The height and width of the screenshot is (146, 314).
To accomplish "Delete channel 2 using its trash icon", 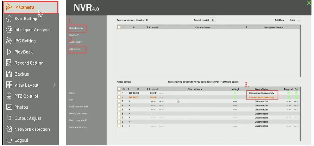I will coord(296,97).
